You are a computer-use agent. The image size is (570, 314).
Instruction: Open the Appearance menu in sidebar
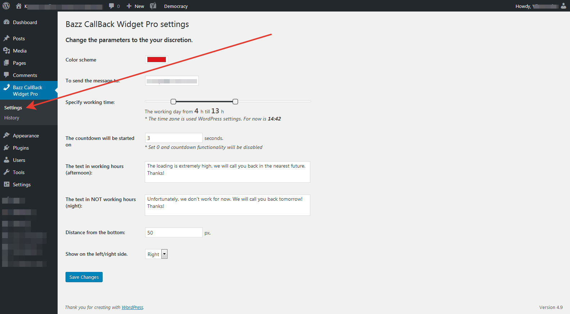[x=26, y=136]
